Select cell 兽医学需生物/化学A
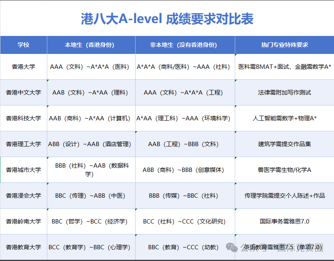Image resolution: width=334 pixels, height=261 pixels. [x=284, y=170]
